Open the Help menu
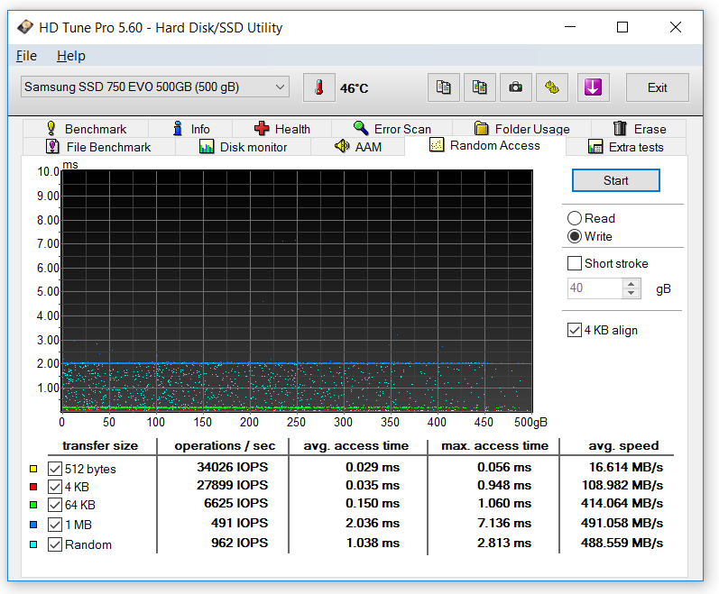719x594 pixels. pyautogui.click(x=71, y=56)
